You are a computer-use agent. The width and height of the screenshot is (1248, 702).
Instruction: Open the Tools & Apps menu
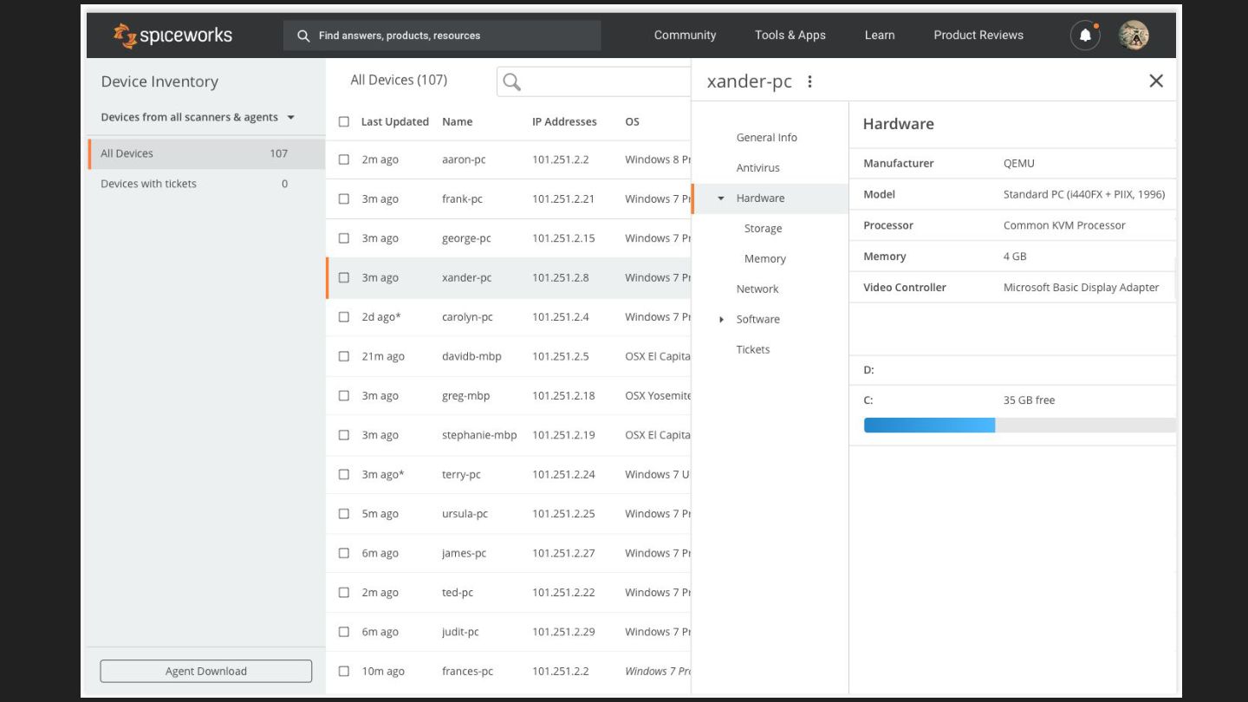click(790, 36)
